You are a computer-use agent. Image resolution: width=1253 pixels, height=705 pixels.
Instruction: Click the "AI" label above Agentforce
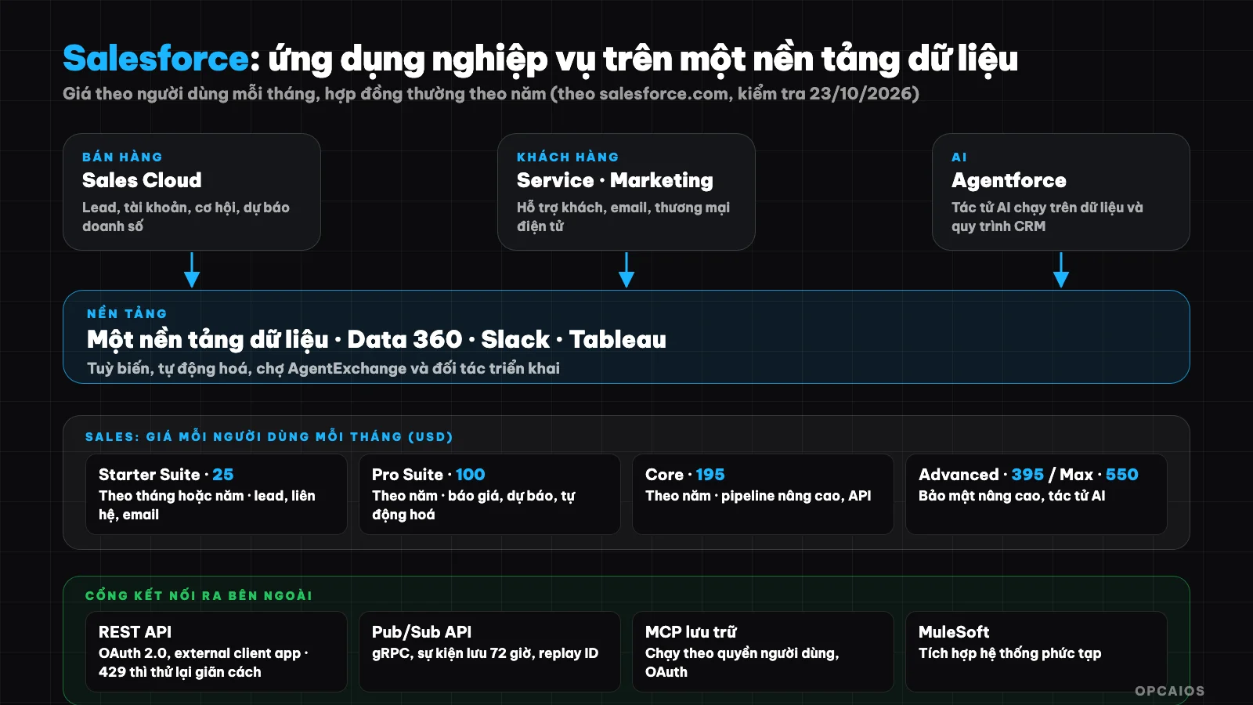pyautogui.click(x=959, y=157)
